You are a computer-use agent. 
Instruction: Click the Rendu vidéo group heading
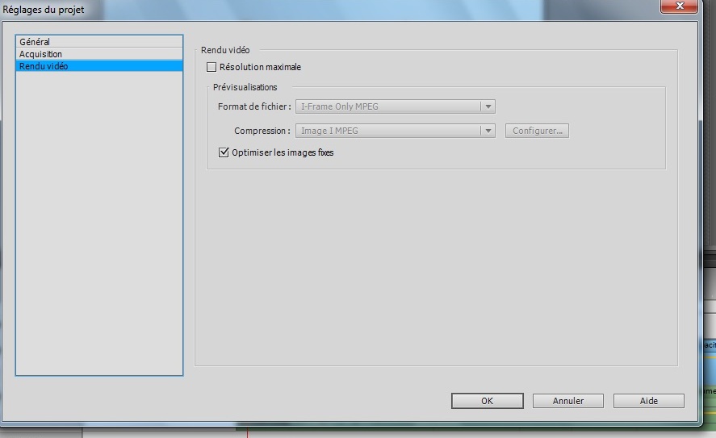coord(225,50)
